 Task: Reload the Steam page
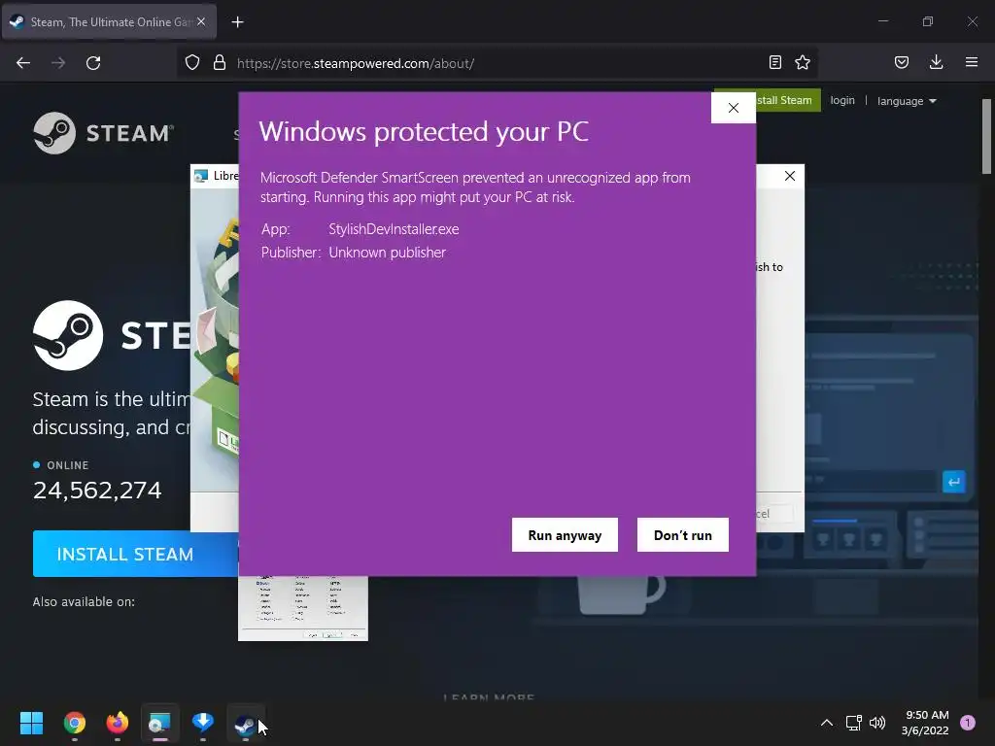[93, 63]
